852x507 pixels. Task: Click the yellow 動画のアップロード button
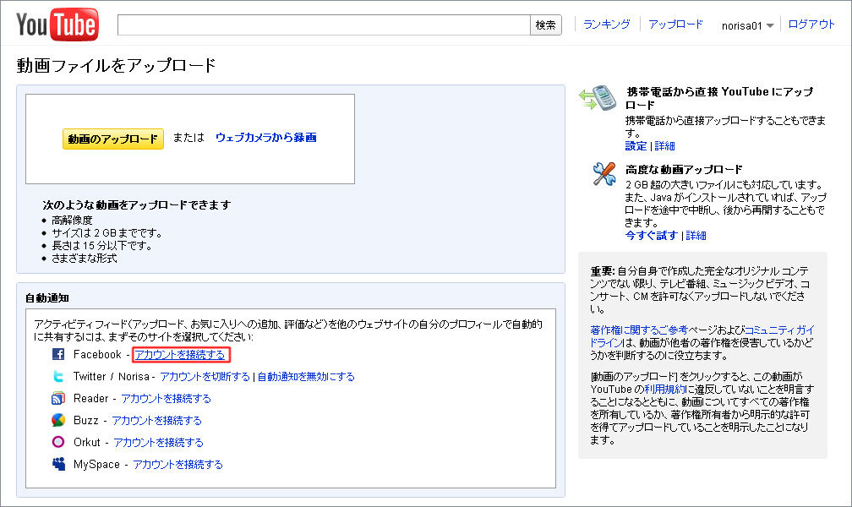(113, 139)
